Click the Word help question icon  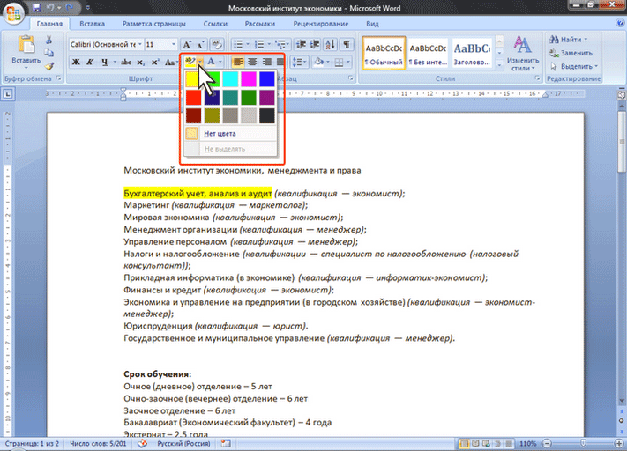click(x=620, y=23)
